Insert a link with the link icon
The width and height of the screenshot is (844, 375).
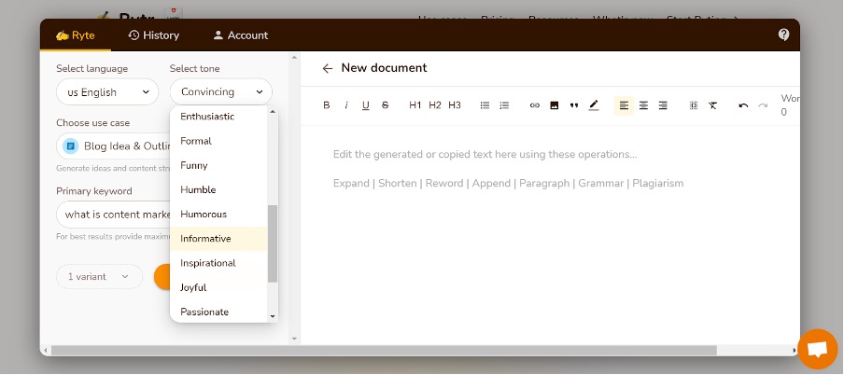(x=535, y=105)
